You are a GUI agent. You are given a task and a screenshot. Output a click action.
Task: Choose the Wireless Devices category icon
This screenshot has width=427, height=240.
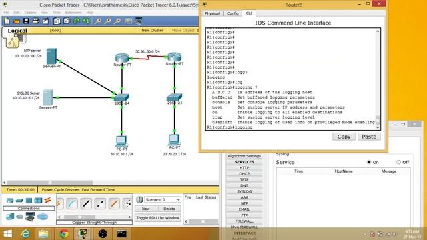38,201
